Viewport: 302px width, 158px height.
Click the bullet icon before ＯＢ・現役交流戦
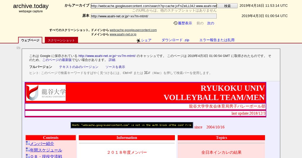pos(28,156)
